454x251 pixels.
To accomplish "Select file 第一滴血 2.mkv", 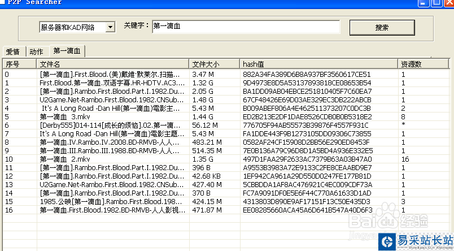I will (x=65, y=159).
